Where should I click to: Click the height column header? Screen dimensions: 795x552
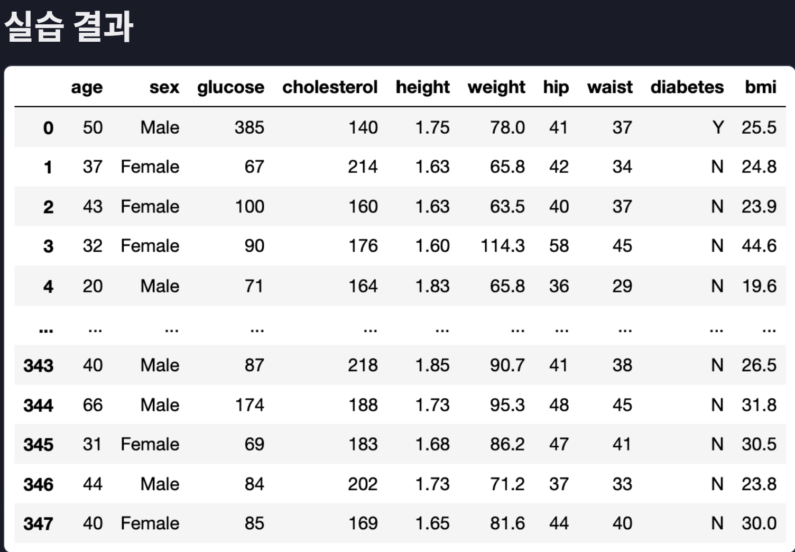[423, 87]
